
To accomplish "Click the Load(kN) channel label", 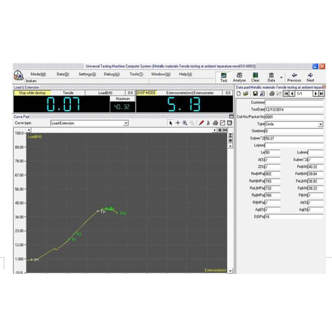I will tap(105, 93).
